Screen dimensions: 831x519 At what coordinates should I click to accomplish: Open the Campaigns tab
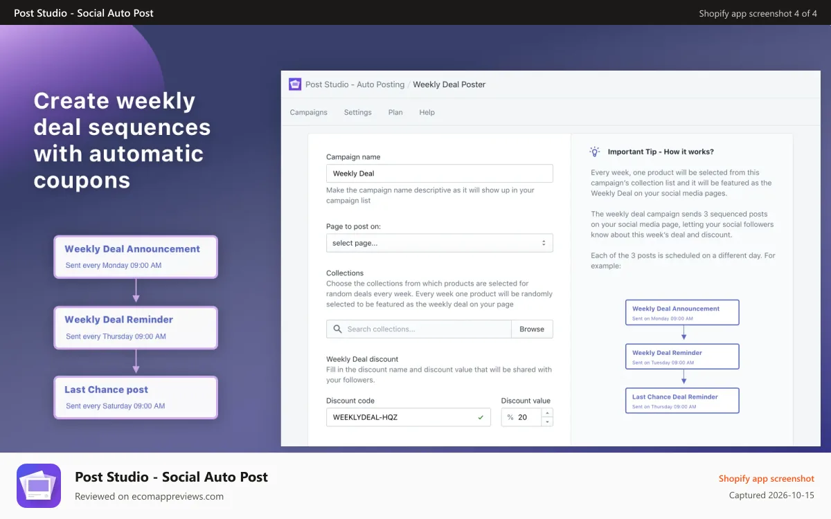click(x=309, y=112)
